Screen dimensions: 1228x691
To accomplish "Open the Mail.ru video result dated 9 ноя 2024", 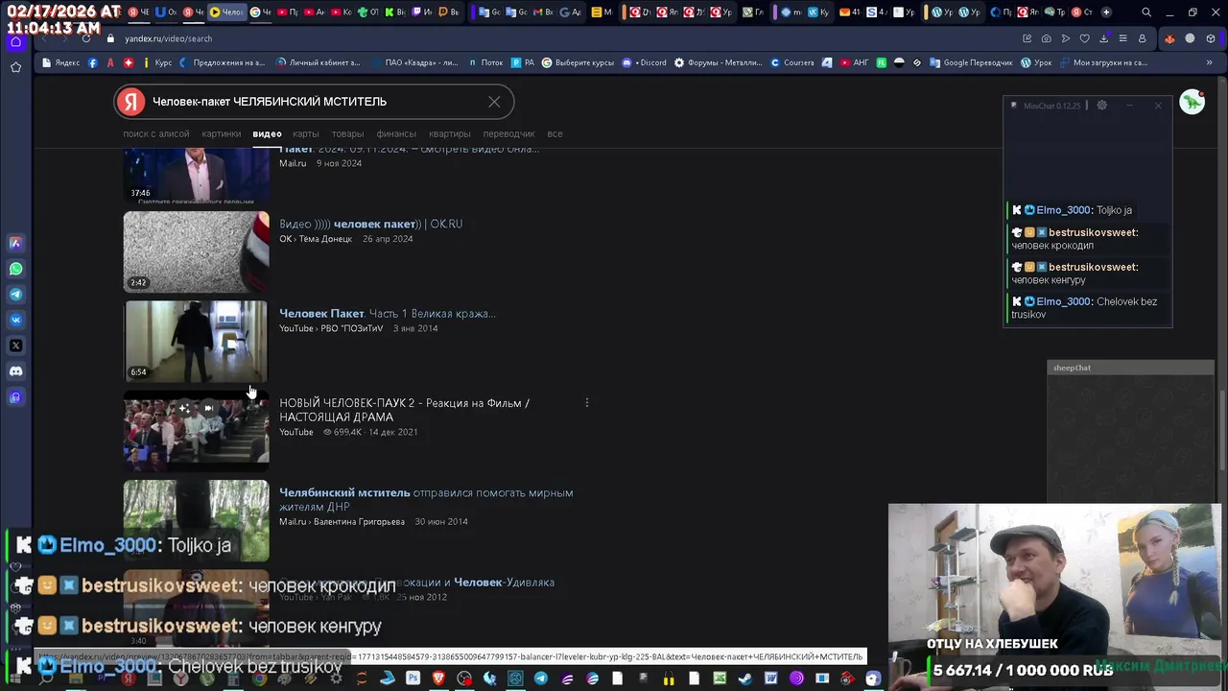I will [x=196, y=177].
